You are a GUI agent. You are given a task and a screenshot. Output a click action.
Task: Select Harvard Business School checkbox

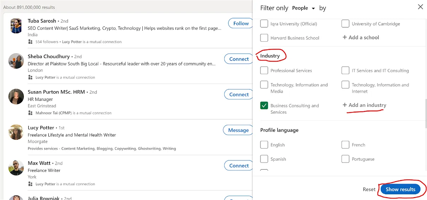pyautogui.click(x=264, y=37)
